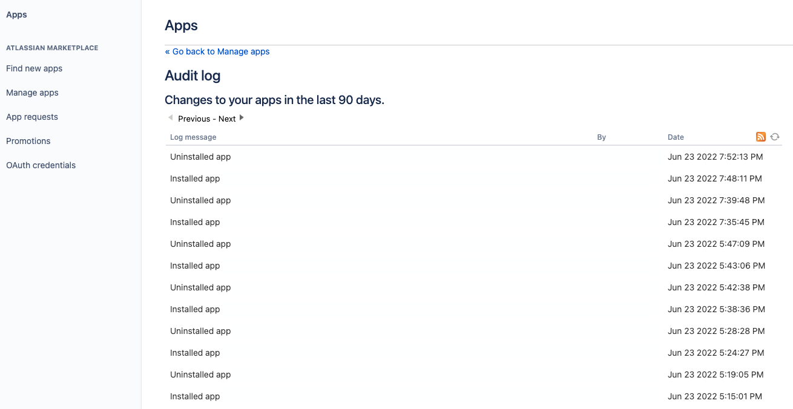Open the audit log RSS feed icon
793x409 pixels.
pyautogui.click(x=761, y=137)
